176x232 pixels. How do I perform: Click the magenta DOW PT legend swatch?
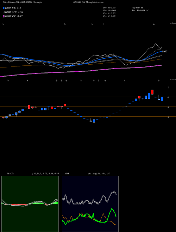4,16
